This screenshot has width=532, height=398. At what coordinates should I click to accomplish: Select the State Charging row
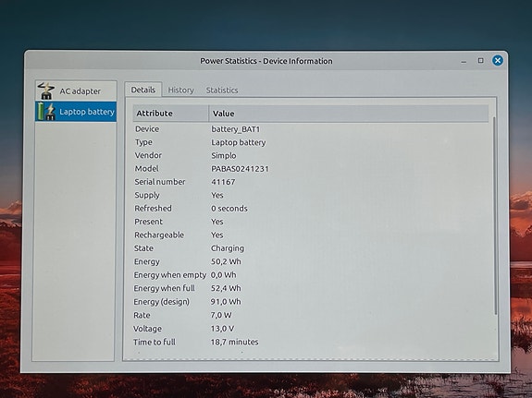click(x=311, y=248)
